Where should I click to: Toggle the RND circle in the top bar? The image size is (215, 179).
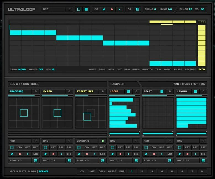tap(69, 9)
